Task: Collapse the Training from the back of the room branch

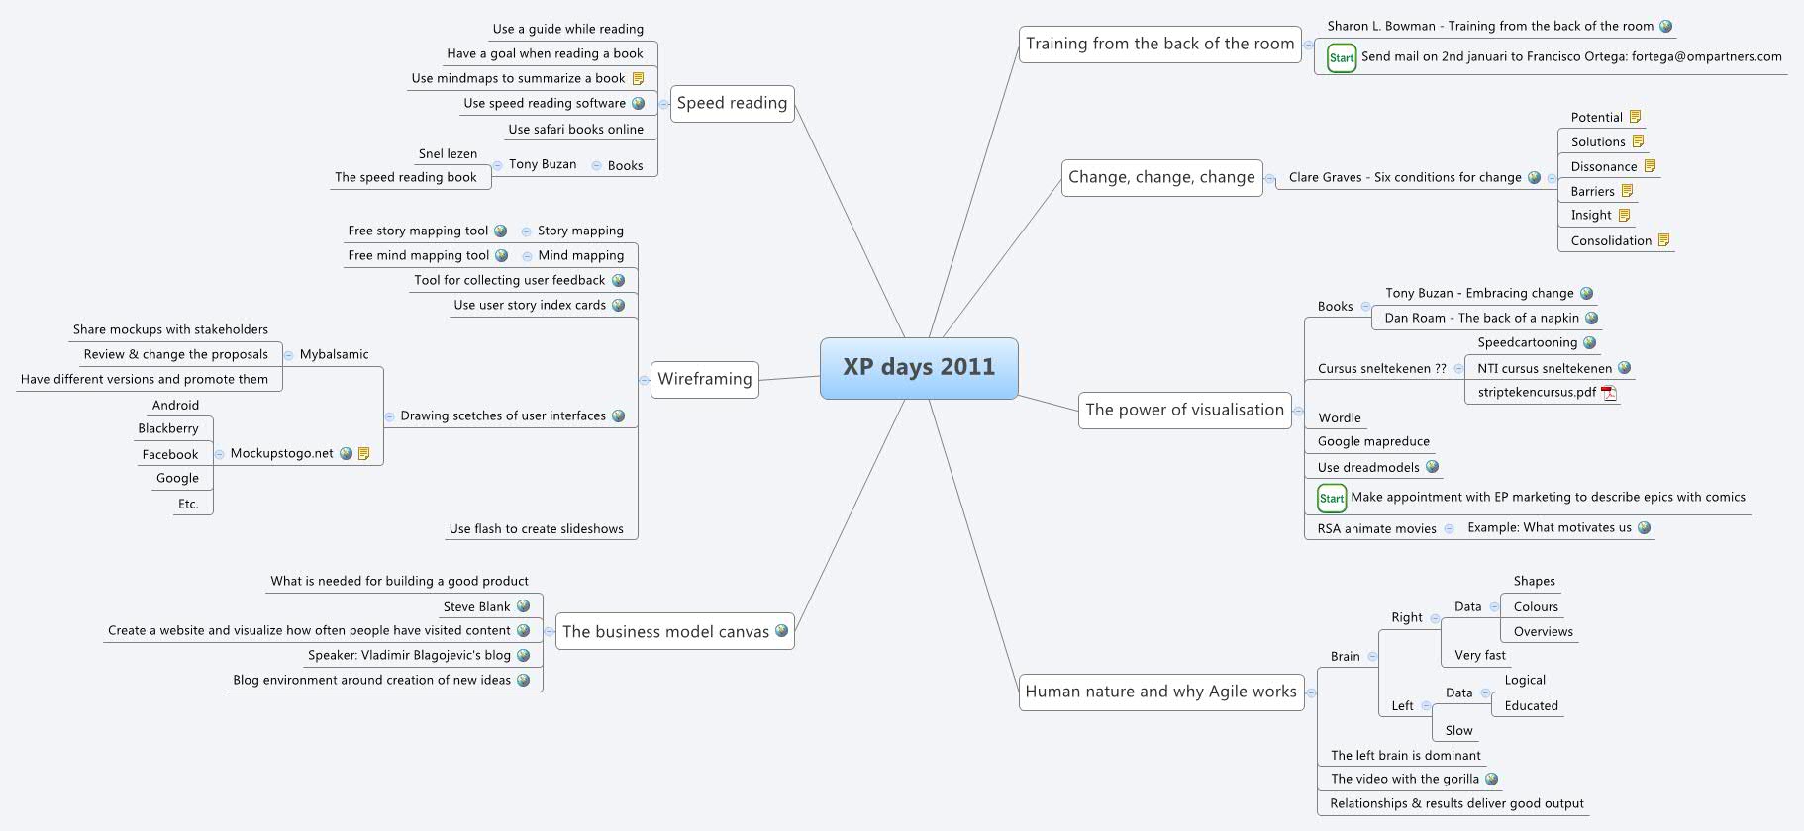Action: click(x=1308, y=46)
